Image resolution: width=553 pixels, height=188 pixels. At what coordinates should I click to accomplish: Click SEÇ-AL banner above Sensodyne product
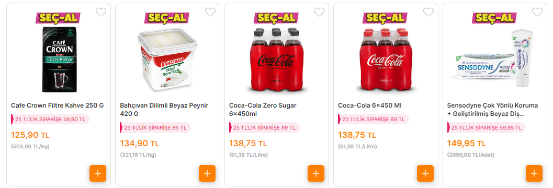point(494,18)
